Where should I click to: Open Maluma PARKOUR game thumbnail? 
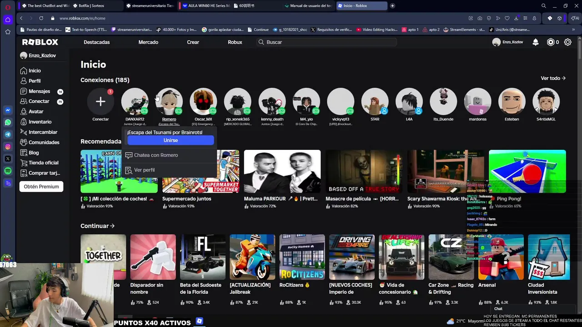(282, 171)
